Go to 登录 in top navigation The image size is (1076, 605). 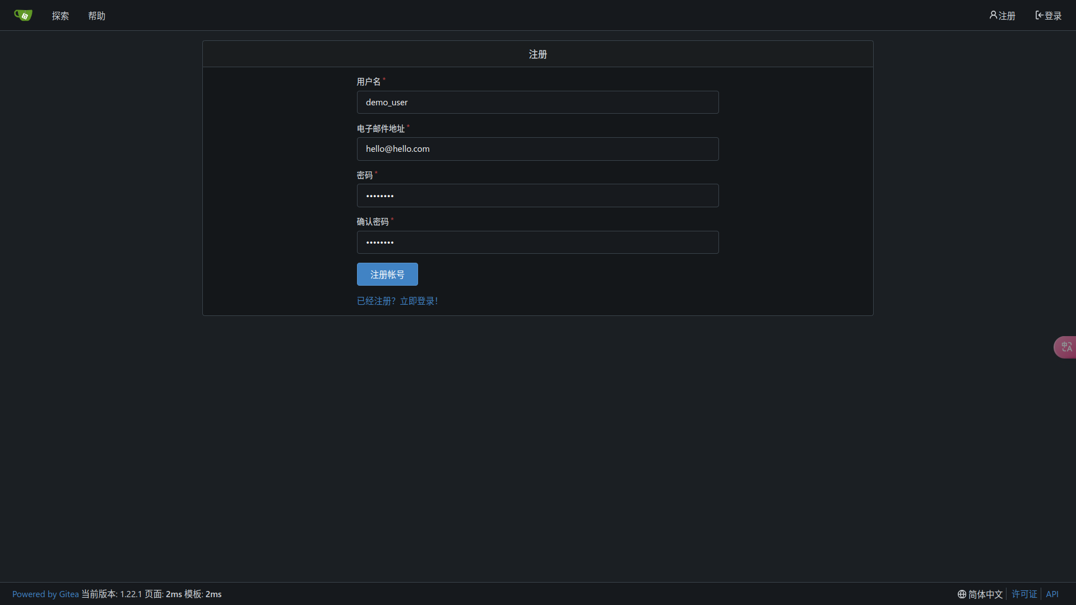click(x=1048, y=16)
